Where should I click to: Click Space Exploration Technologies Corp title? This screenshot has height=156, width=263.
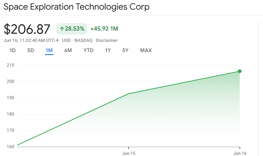[x=77, y=7]
